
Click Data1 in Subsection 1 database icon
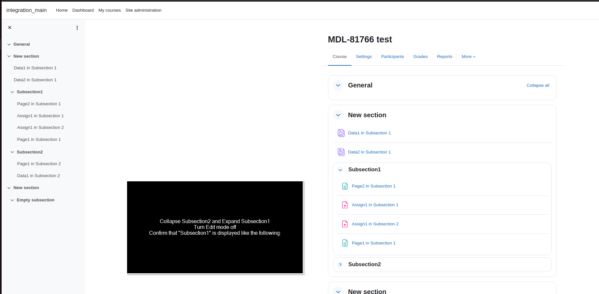click(x=341, y=133)
